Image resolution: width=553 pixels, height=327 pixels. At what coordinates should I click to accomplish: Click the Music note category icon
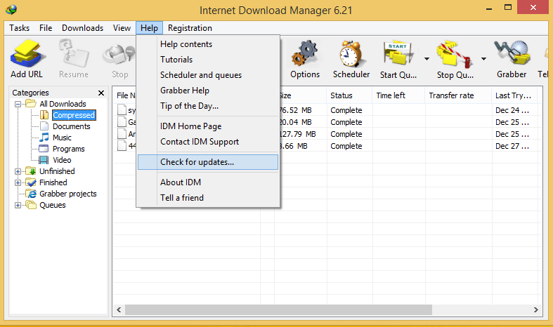(x=44, y=138)
